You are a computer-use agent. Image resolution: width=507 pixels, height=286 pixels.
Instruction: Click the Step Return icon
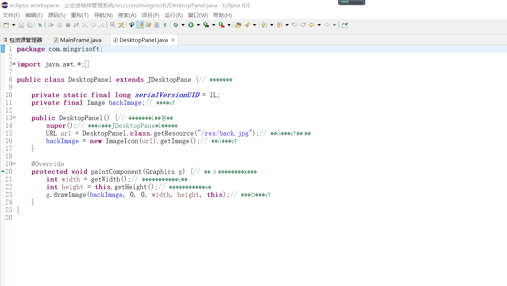pos(102,25)
